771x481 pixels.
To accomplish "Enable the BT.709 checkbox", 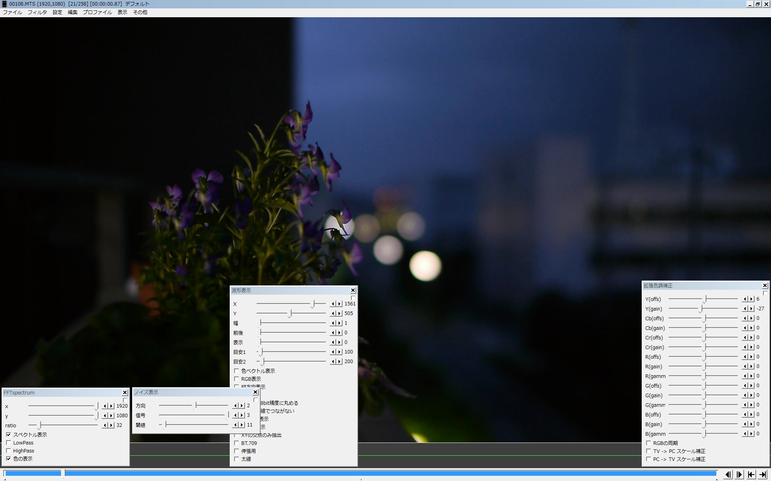I will pos(237,443).
